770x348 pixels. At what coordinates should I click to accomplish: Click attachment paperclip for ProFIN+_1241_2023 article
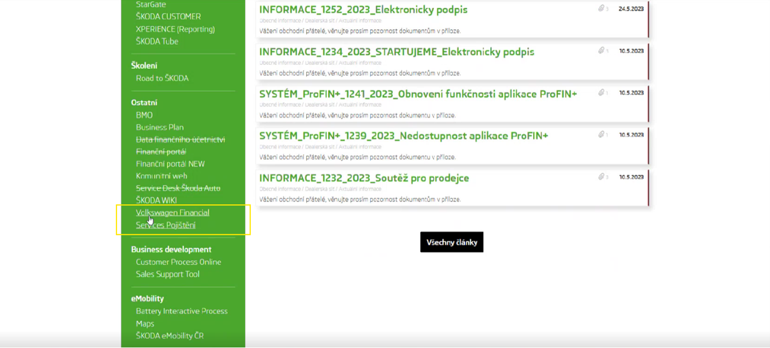pyautogui.click(x=601, y=92)
